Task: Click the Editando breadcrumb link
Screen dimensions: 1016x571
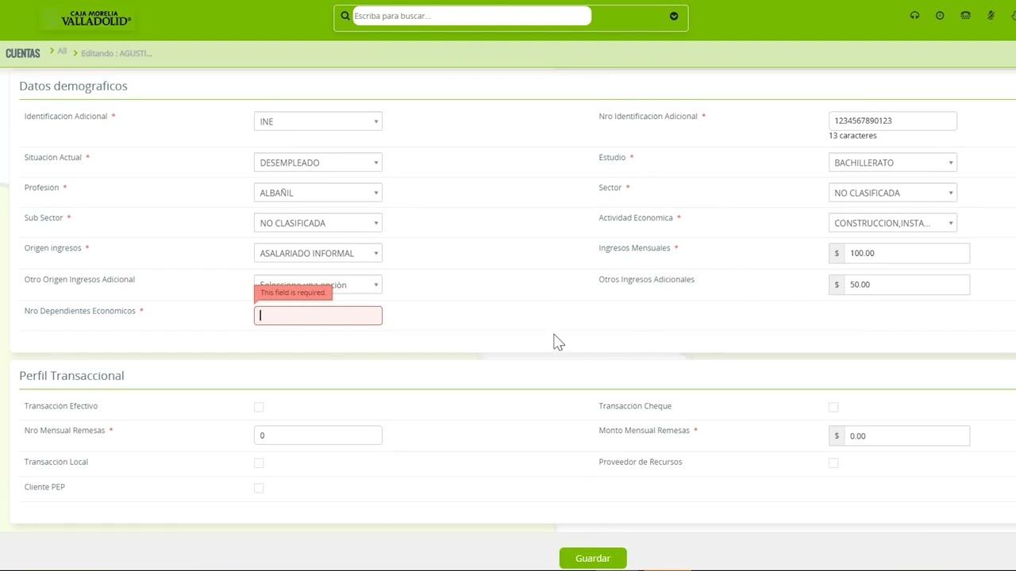Action: coord(116,53)
